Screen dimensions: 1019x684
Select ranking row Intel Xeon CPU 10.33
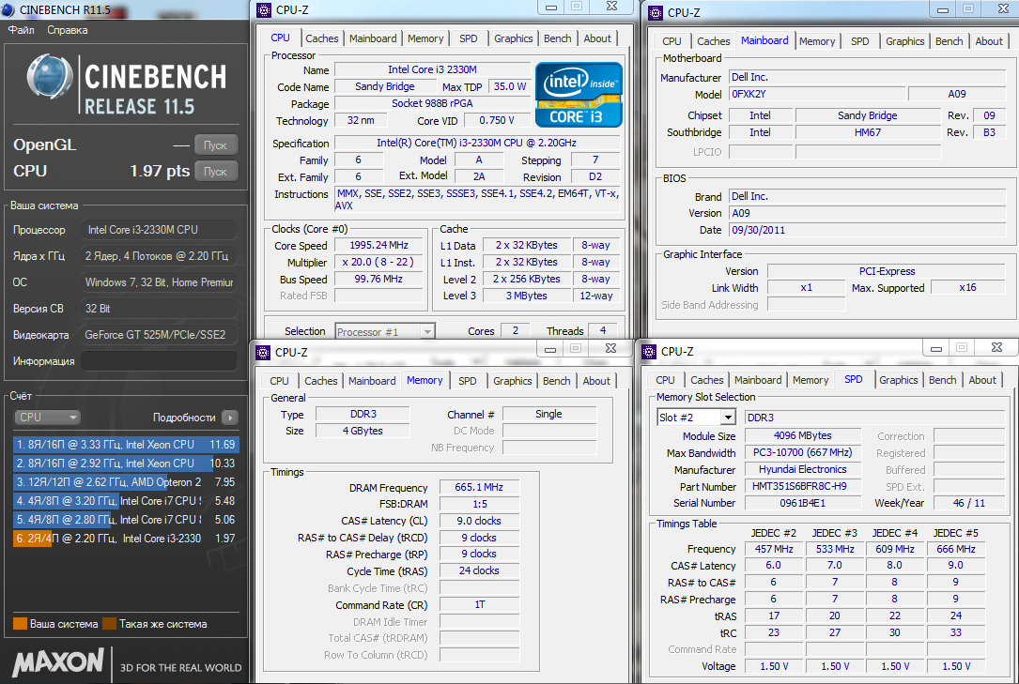point(126,464)
